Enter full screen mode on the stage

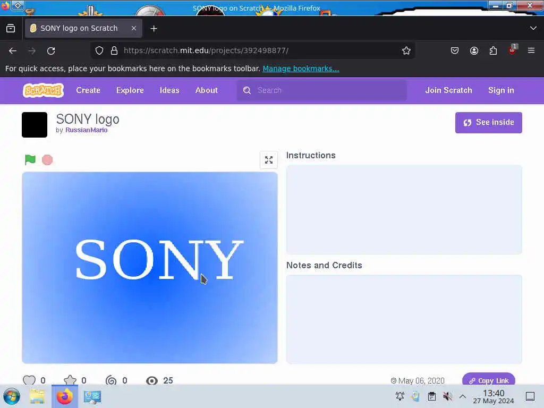point(268,160)
